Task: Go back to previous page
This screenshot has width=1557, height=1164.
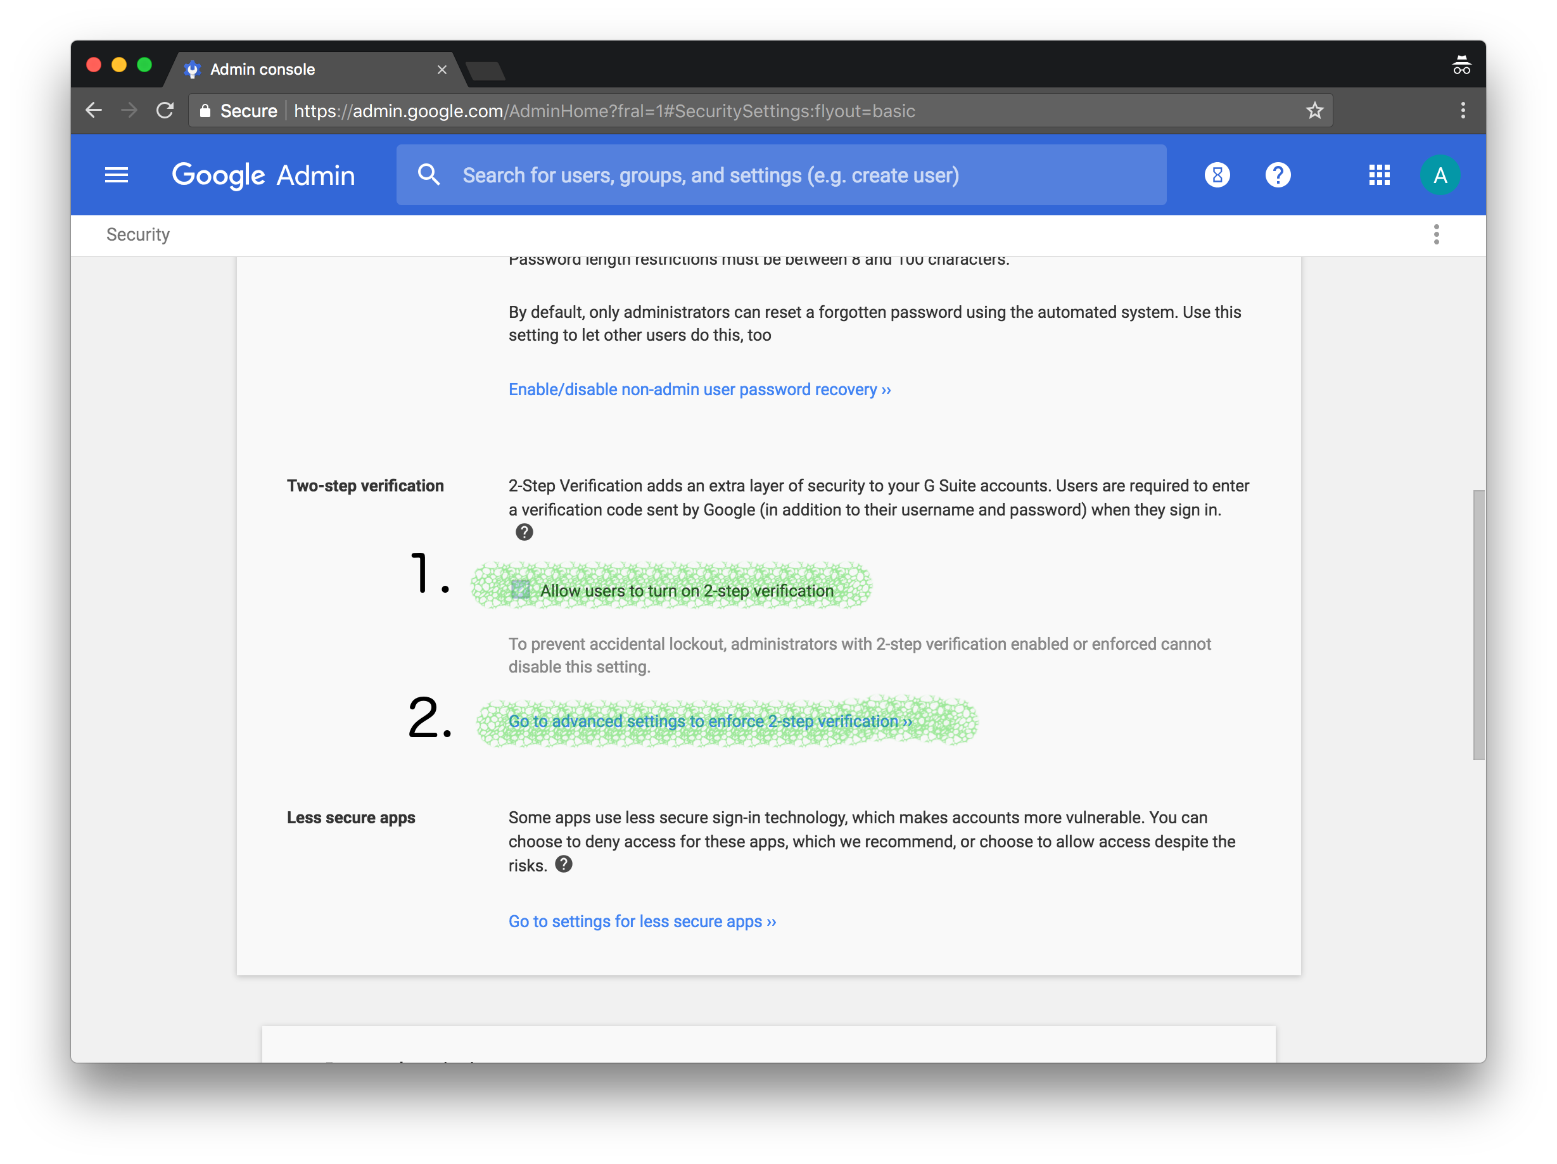Action: point(94,110)
